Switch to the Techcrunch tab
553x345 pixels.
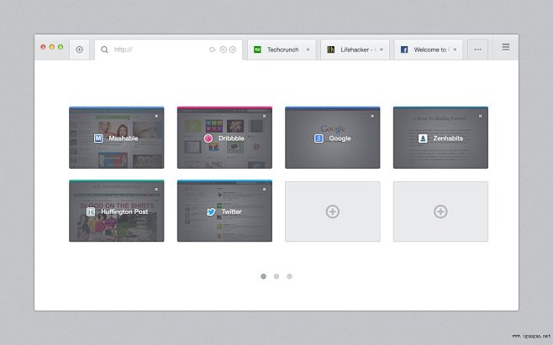pyautogui.click(x=282, y=50)
